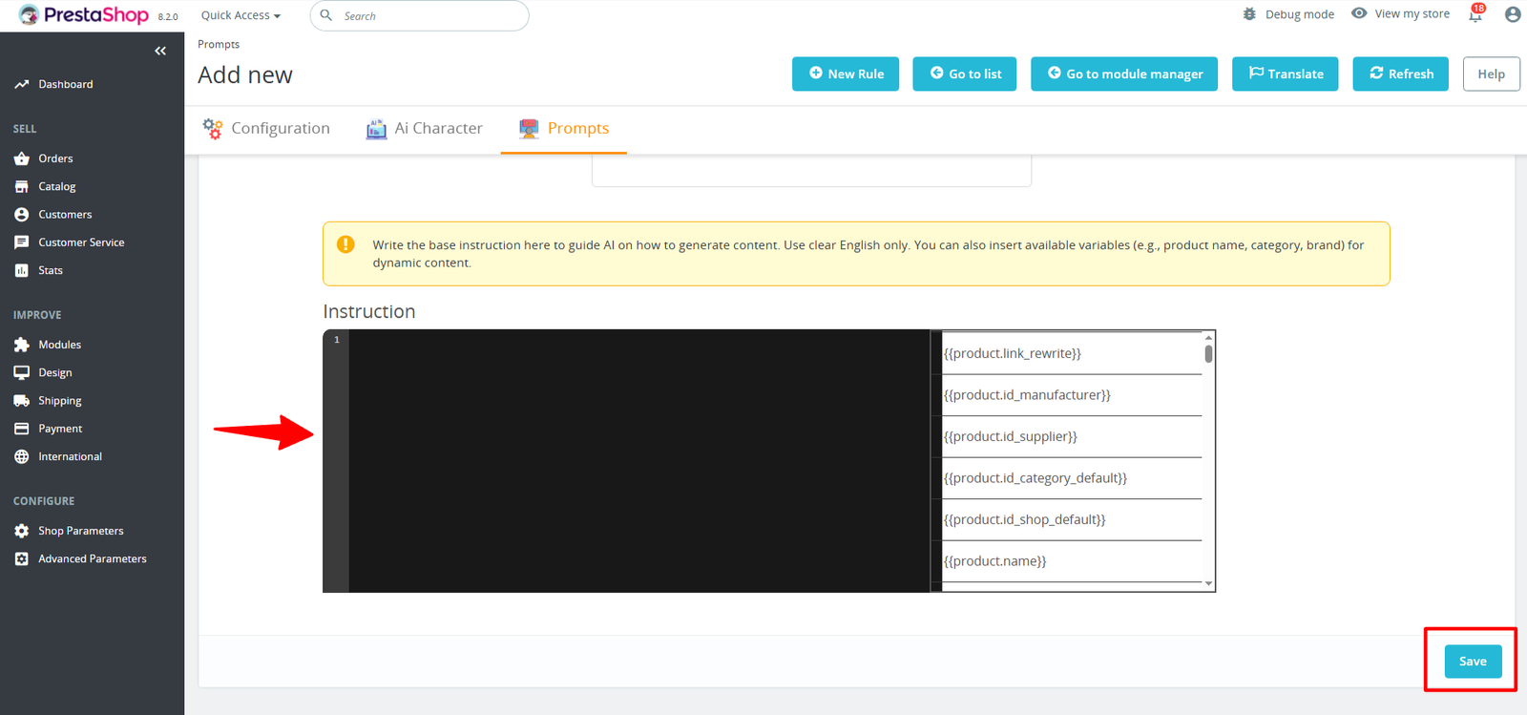
Task: Click the Orders basket icon
Action: (22, 158)
